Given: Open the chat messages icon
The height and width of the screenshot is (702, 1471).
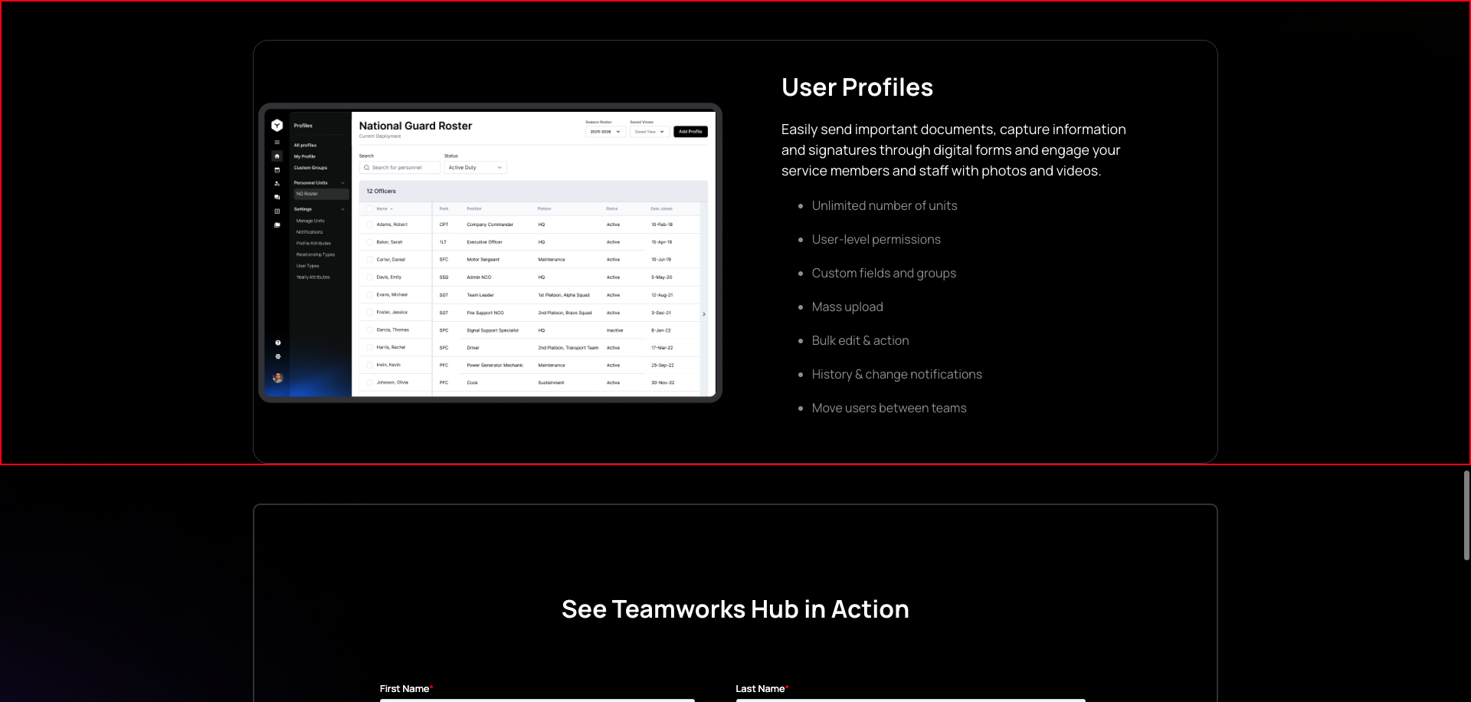Looking at the screenshot, I should click(x=277, y=198).
